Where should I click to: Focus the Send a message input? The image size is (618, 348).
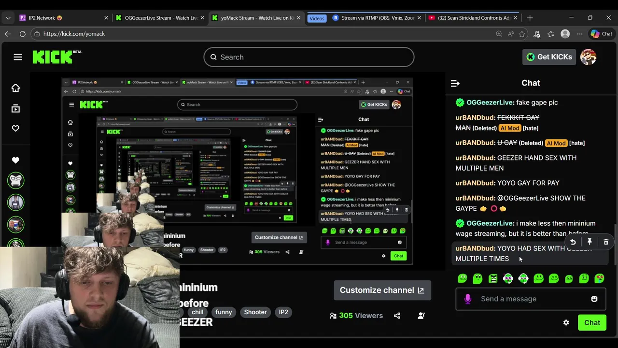[531, 299]
